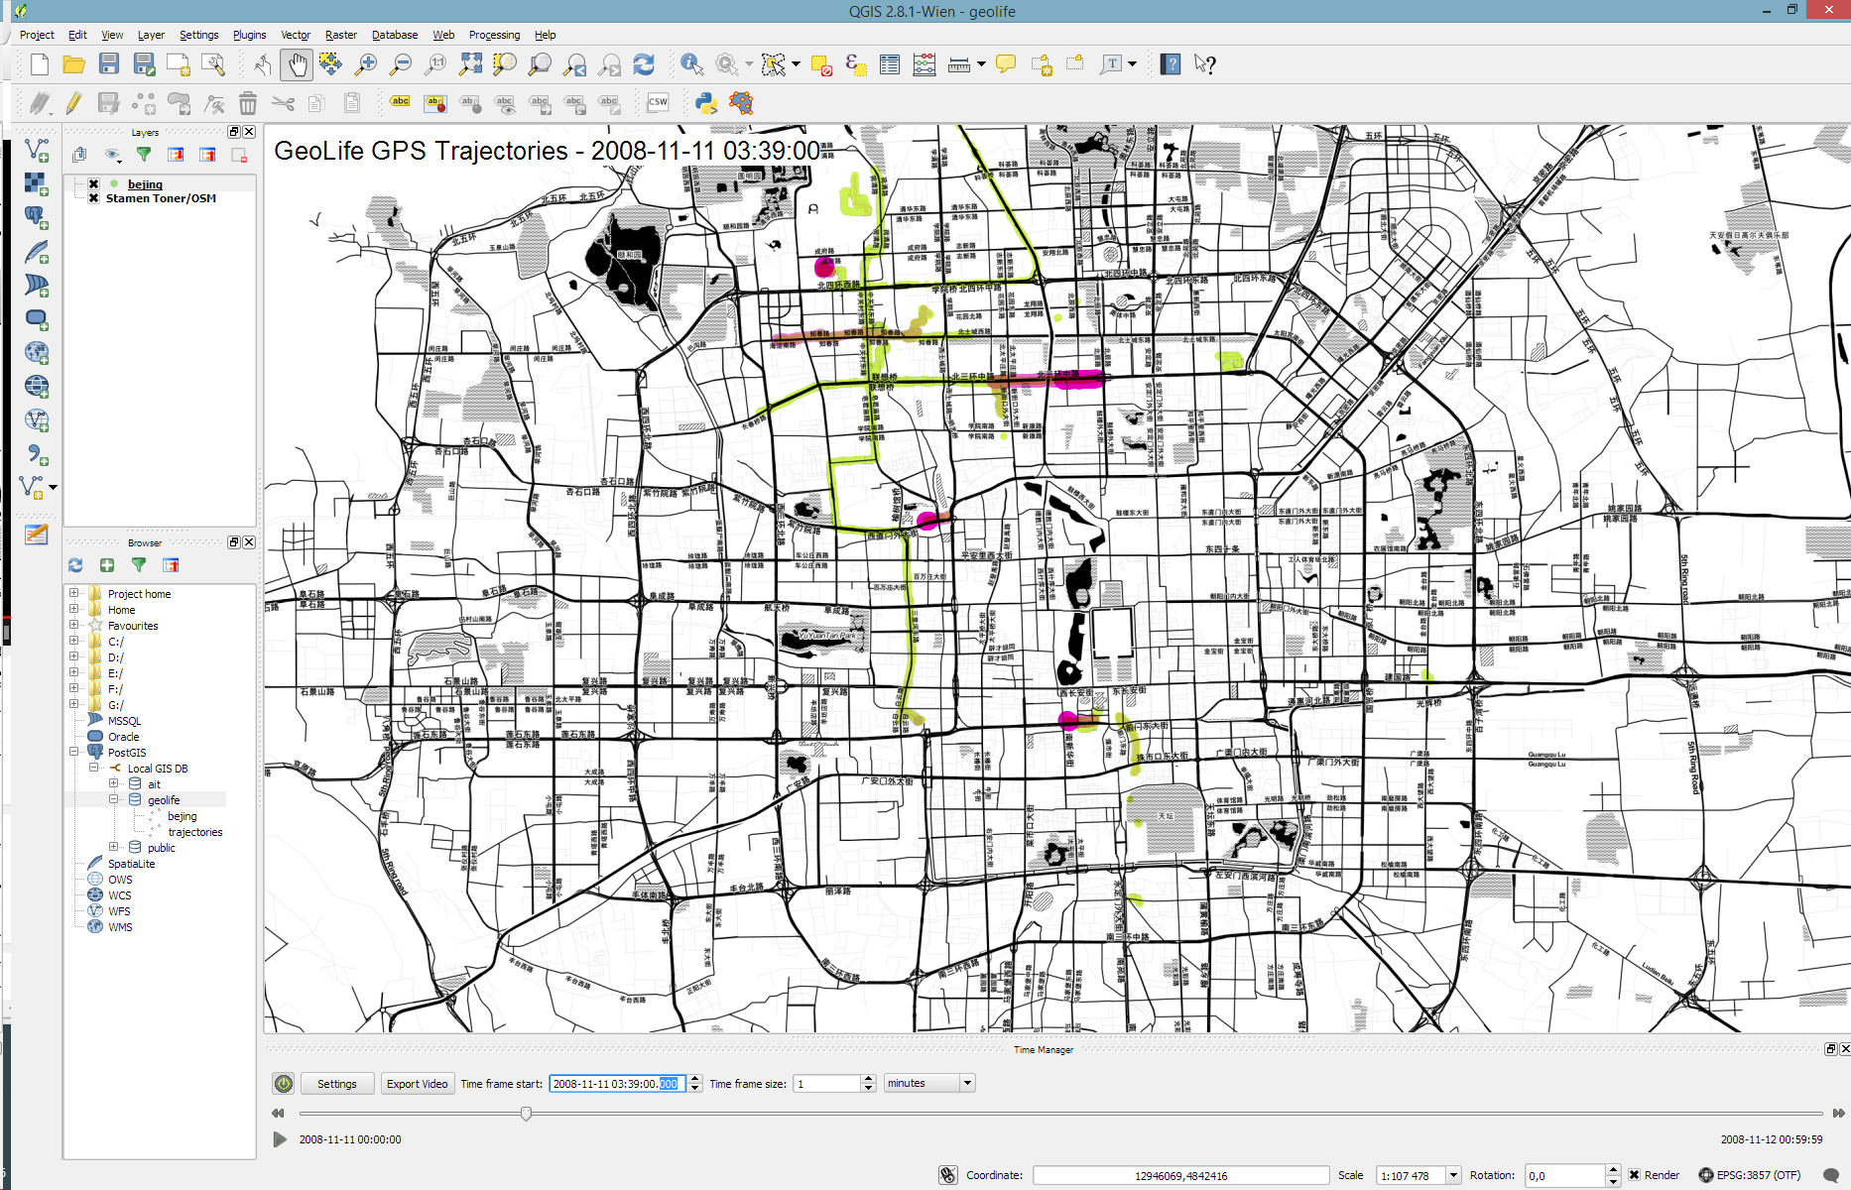Click the Zoom In magnifier tool
This screenshot has width=1851, height=1190.
click(366, 65)
